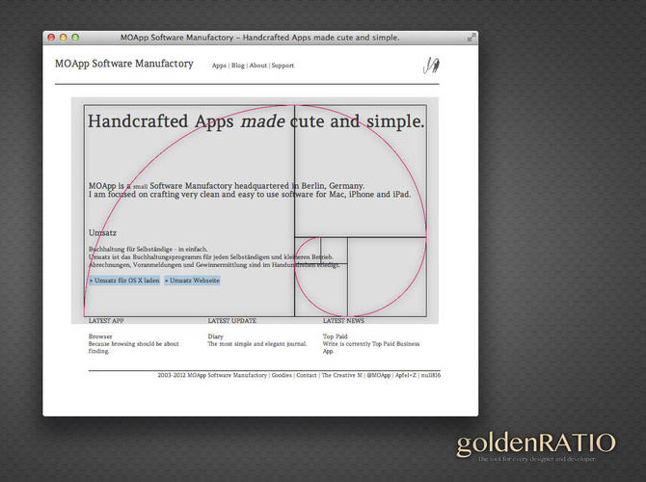The width and height of the screenshot is (646, 482).
Task: Open the Blog navigation link
Action: 238,66
